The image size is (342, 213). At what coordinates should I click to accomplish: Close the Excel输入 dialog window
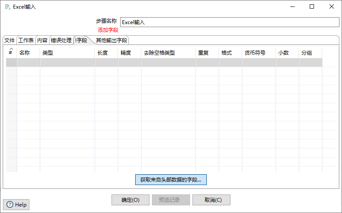[x=332, y=6]
